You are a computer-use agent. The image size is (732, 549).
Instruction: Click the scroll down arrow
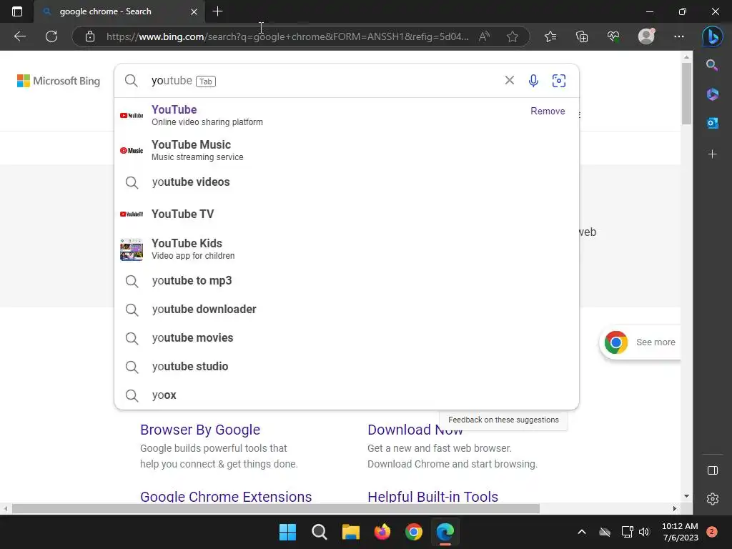[x=686, y=496]
